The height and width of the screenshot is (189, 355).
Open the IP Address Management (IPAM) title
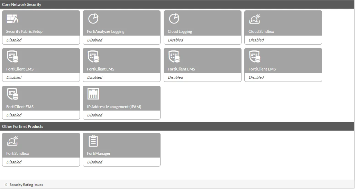click(x=114, y=107)
